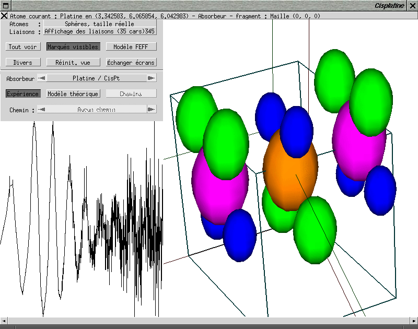Reset the view with Réinit. vue
418x329 pixels.
click(x=73, y=62)
